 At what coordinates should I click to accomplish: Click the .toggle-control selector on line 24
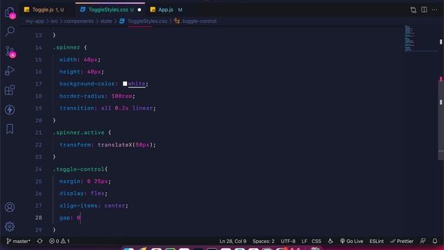pyautogui.click(x=78, y=169)
